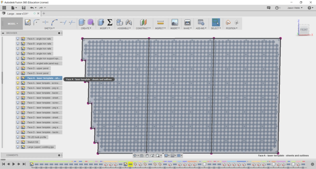The height and width of the screenshot is (169, 316).
Task: Select the Joint tool in Assemble
Action: coord(129,22)
